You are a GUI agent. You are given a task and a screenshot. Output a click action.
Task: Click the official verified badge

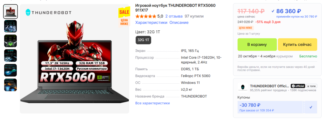[298, 86]
